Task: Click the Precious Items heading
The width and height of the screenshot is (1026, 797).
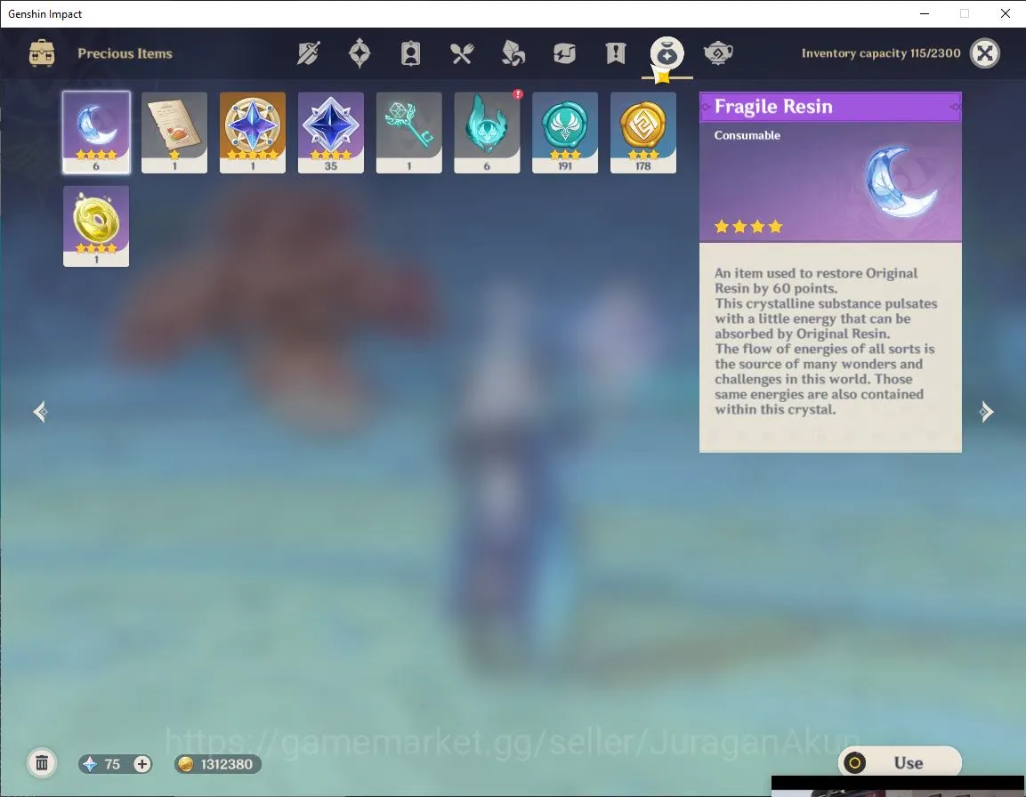Action: pyautogui.click(x=125, y=53)
